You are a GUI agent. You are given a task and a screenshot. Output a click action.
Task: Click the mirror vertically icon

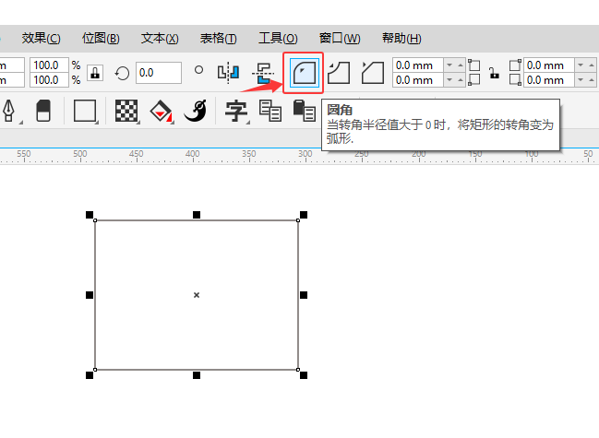tap(263, 73)
